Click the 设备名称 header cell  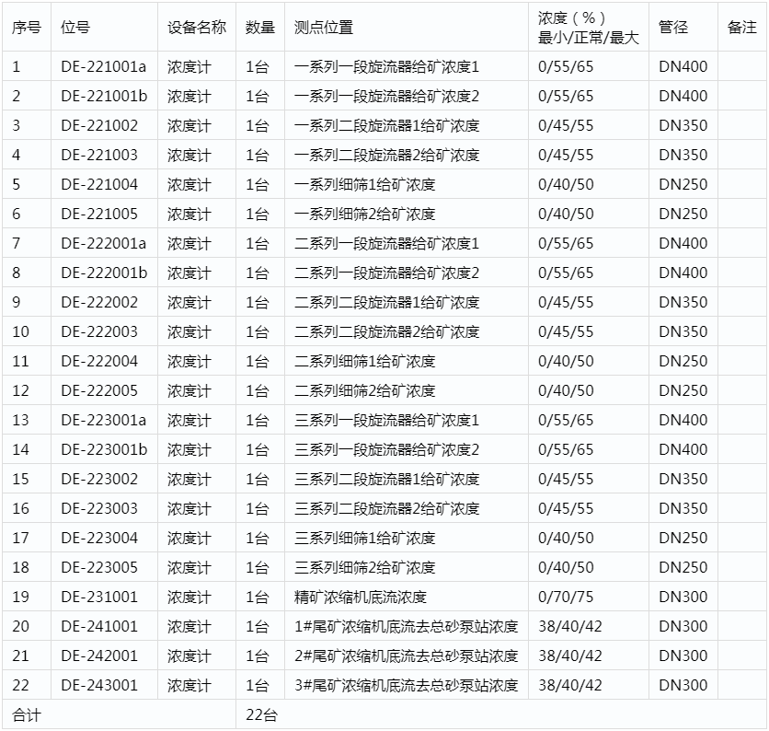(197, 28)
